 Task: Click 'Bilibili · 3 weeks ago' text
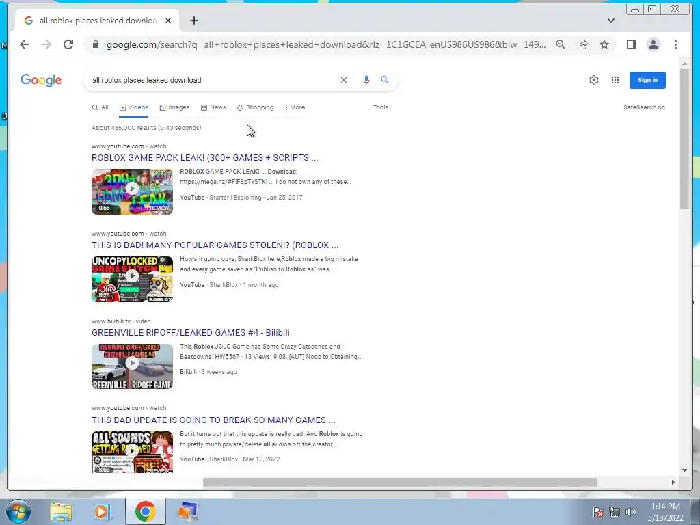[208, 372]
